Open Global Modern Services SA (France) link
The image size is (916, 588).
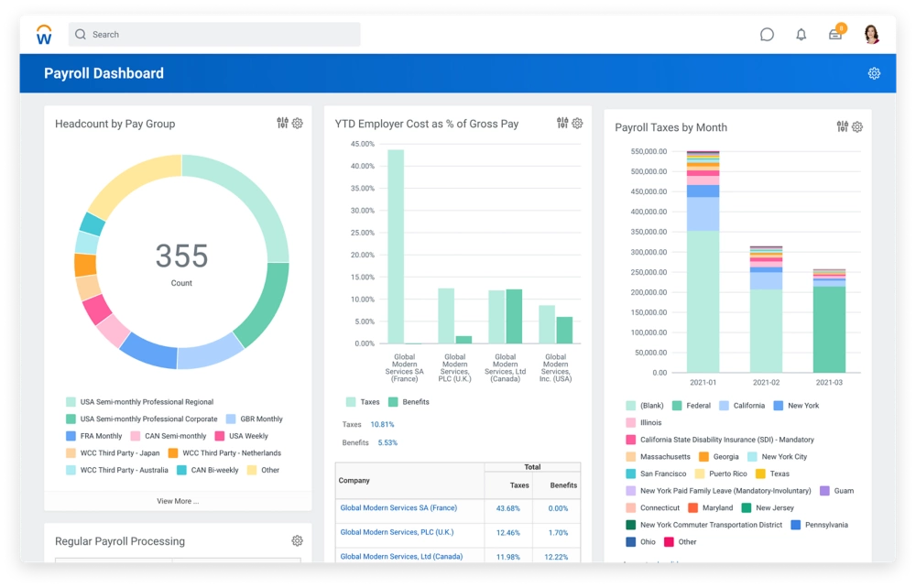click(398, 508)
